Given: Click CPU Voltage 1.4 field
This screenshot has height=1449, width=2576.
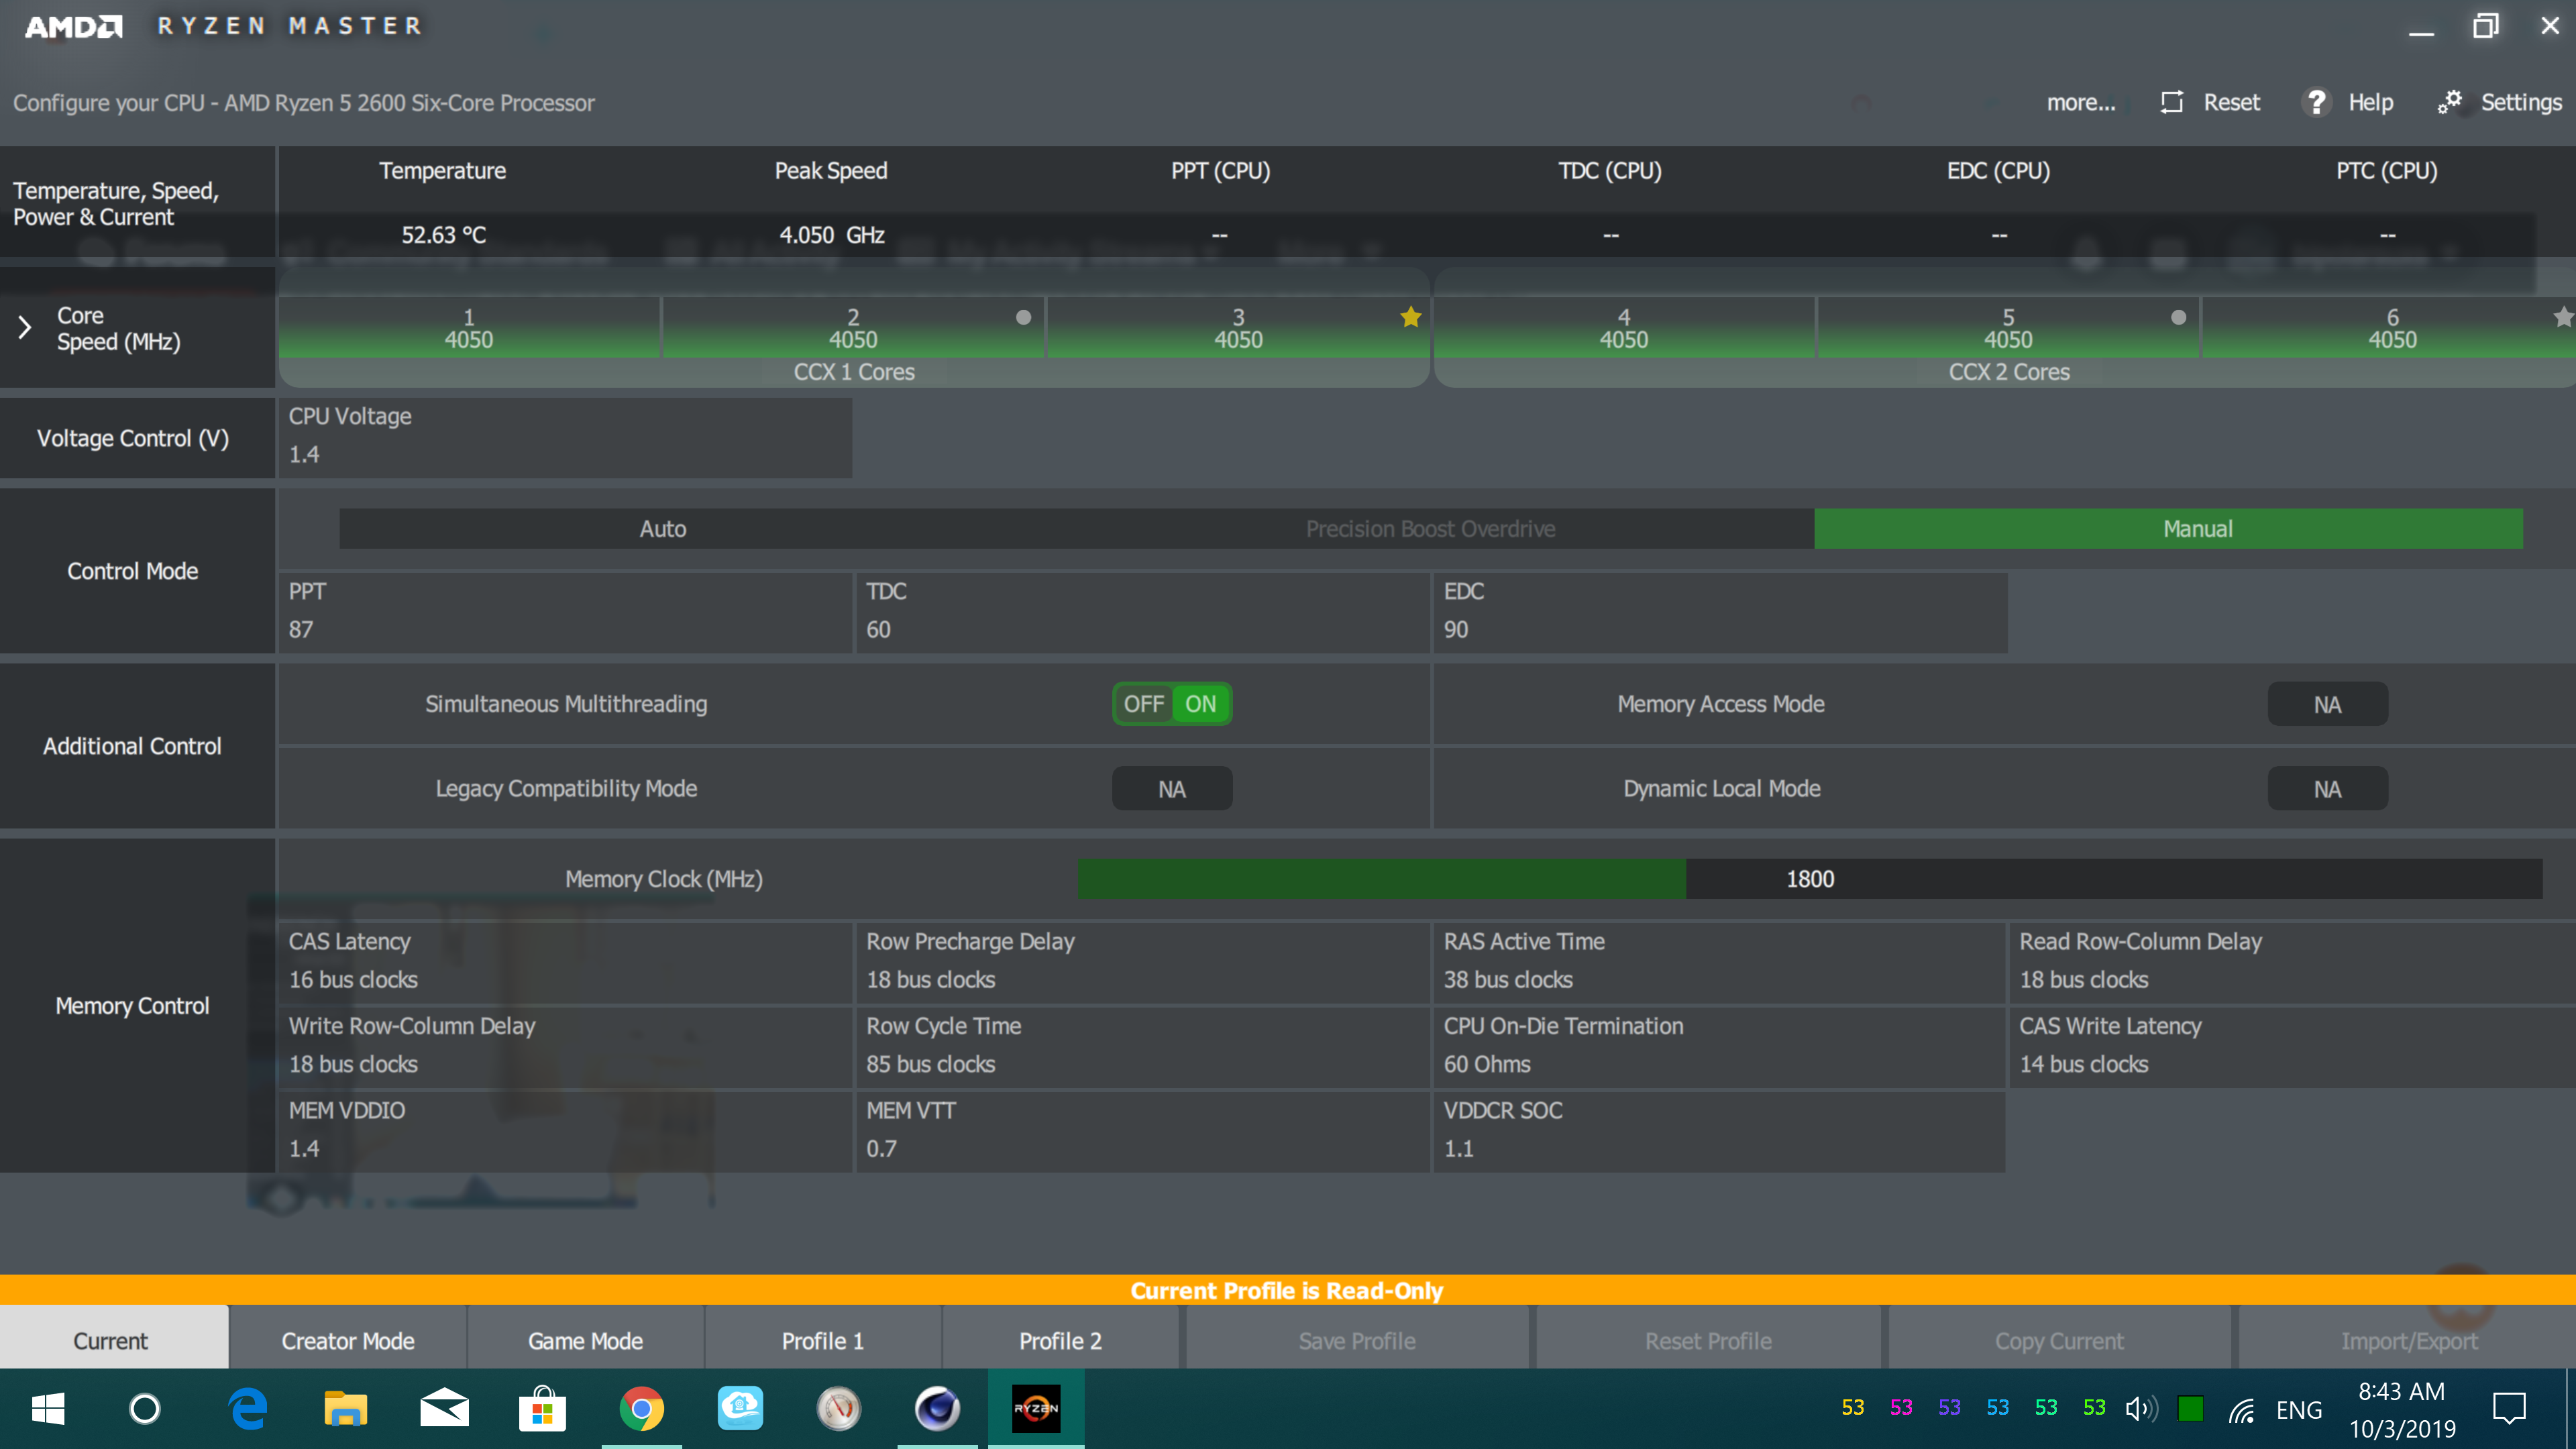Looking at the screenshot, I should point(565,437).
